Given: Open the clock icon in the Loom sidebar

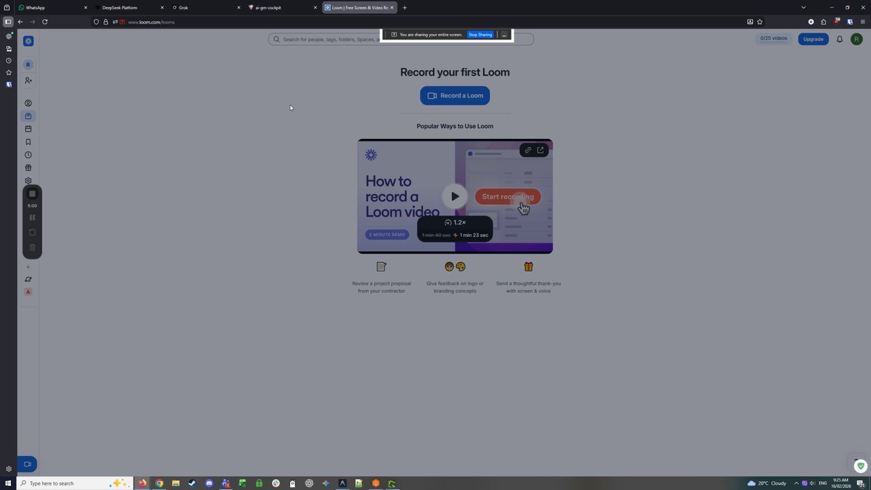Looking at the screenshot, I should [x=28, y=155].
